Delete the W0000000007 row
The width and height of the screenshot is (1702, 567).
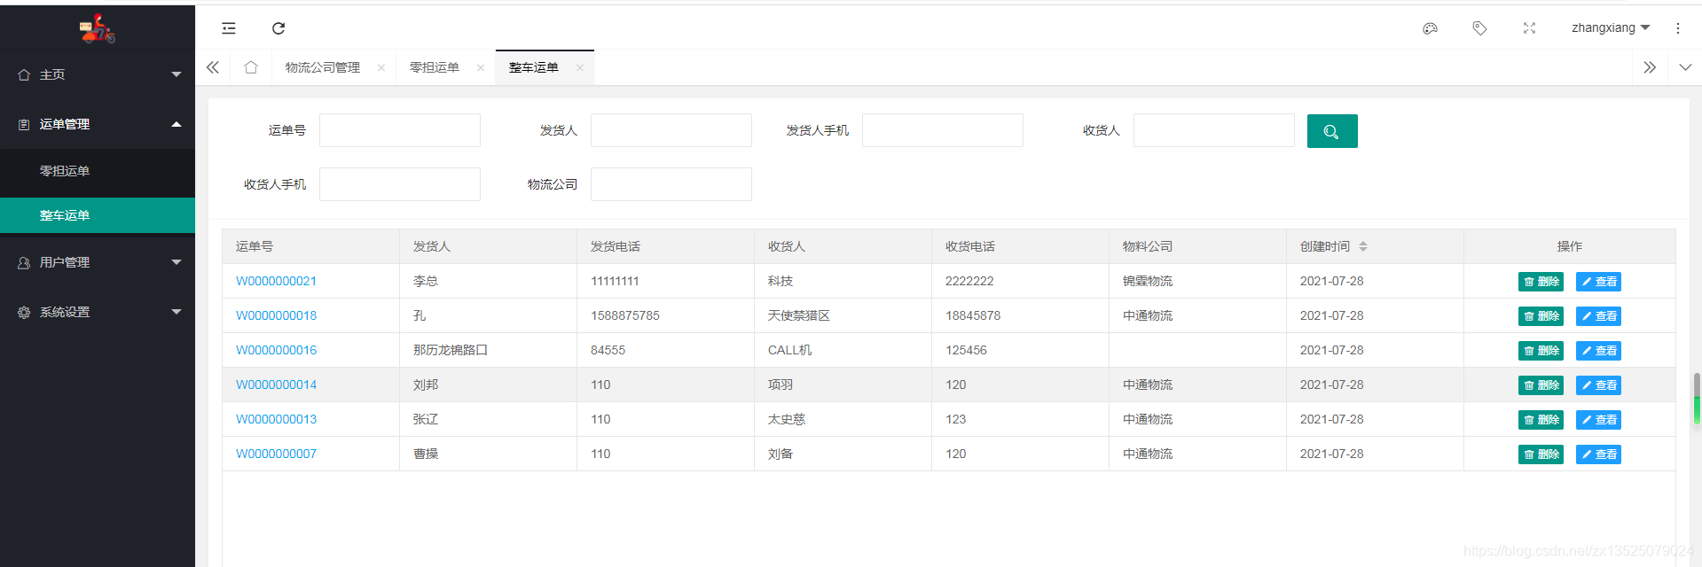pyautogui.click(x=1541, y=454)
